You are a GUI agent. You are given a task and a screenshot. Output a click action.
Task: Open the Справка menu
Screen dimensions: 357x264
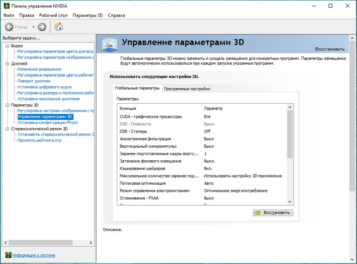pos(116,15)
